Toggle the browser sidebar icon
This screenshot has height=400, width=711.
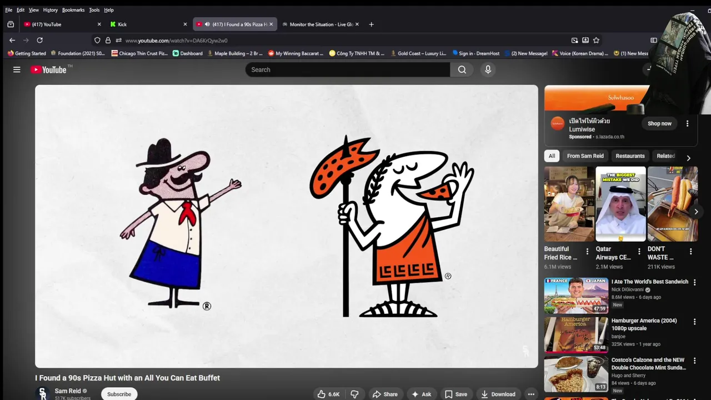point(654,40)
